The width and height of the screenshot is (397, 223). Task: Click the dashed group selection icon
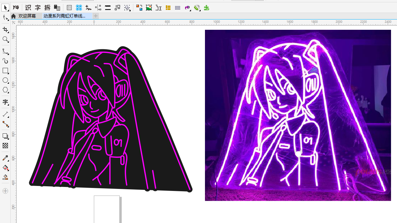pyautogui.click(x=127, y=8)
